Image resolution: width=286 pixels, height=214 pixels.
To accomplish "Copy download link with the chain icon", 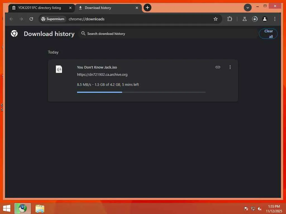I will click(218, 67).
